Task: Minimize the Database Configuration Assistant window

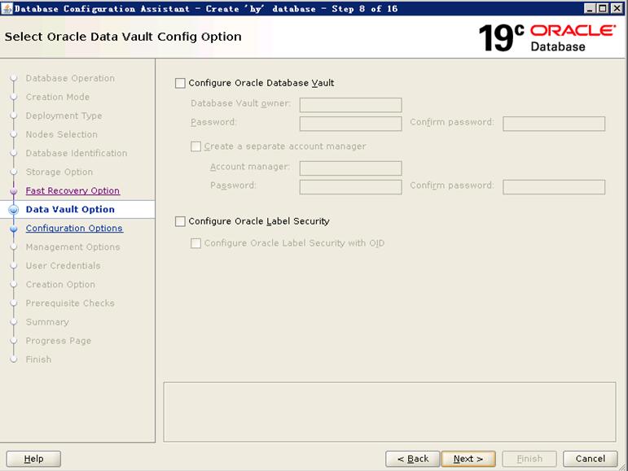Action: pyautogui.click(x=590, y=8)
